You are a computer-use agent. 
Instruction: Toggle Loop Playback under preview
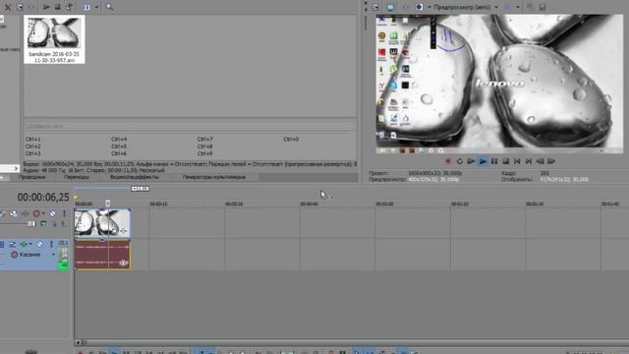coord(460,161)
